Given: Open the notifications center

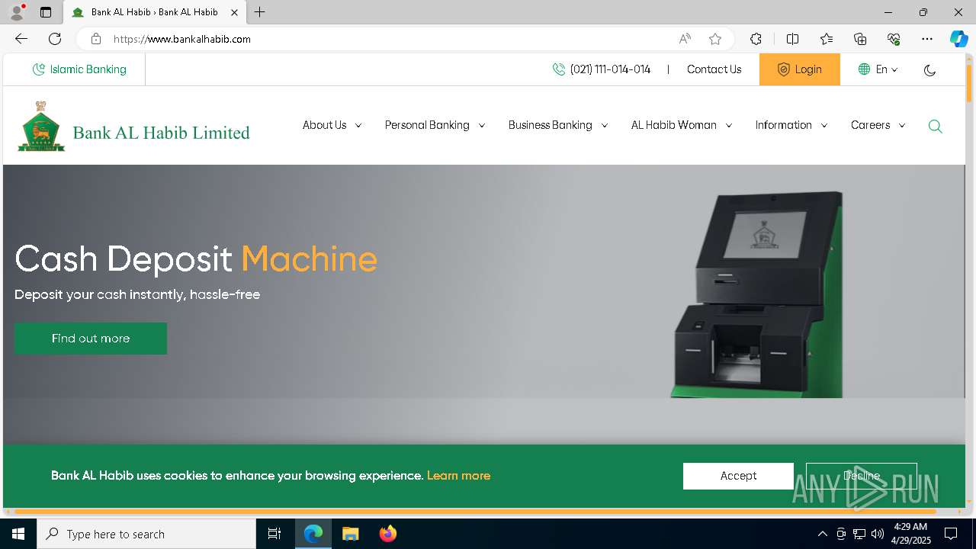Looking at the screenshot, I should pyautogui.click(x=951, y=534).
